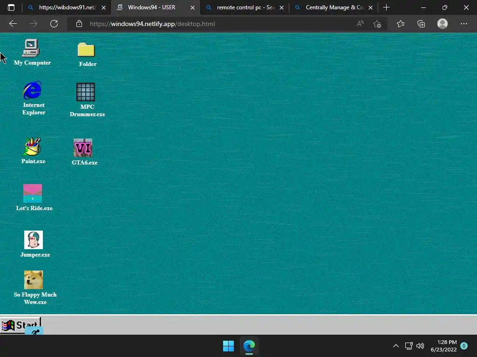Open the Windows 11 Start menu
The width and height of the screenshot is (477, 357).
click(x=228, y=346)
